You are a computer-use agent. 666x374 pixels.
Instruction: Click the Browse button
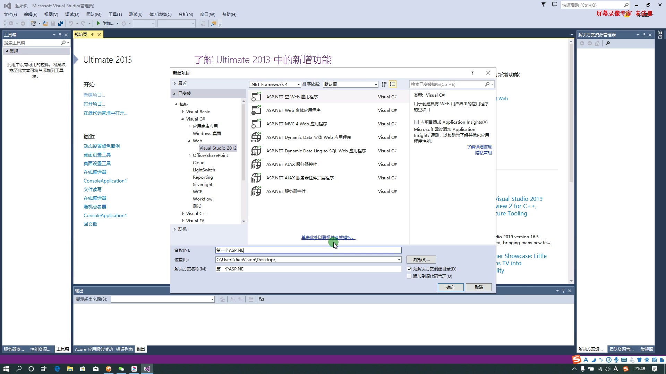point(421,260)
